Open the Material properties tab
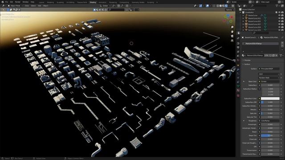The width and height of the screenshot is (285, 160). (238, 90)
